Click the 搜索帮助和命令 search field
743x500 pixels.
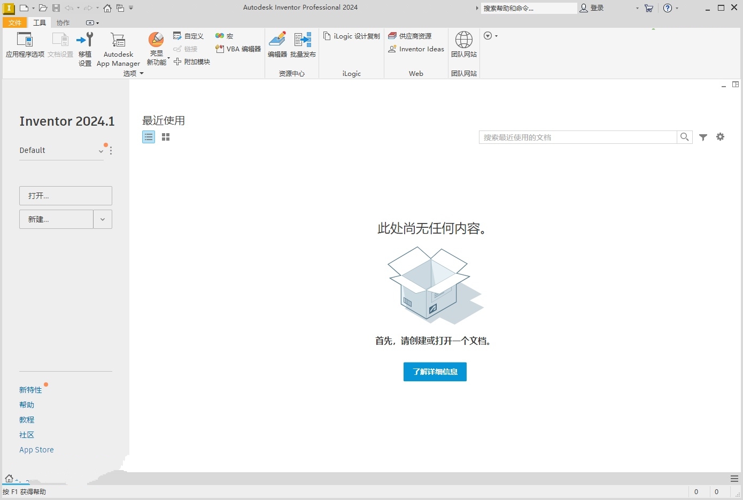pos(529,8)
